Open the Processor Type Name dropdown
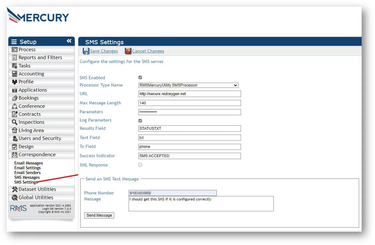The width and height of the screenshot is (375, 245). 188,85
